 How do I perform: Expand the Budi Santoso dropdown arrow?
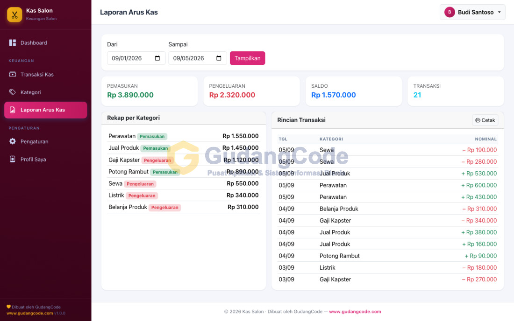coord(499,12)
